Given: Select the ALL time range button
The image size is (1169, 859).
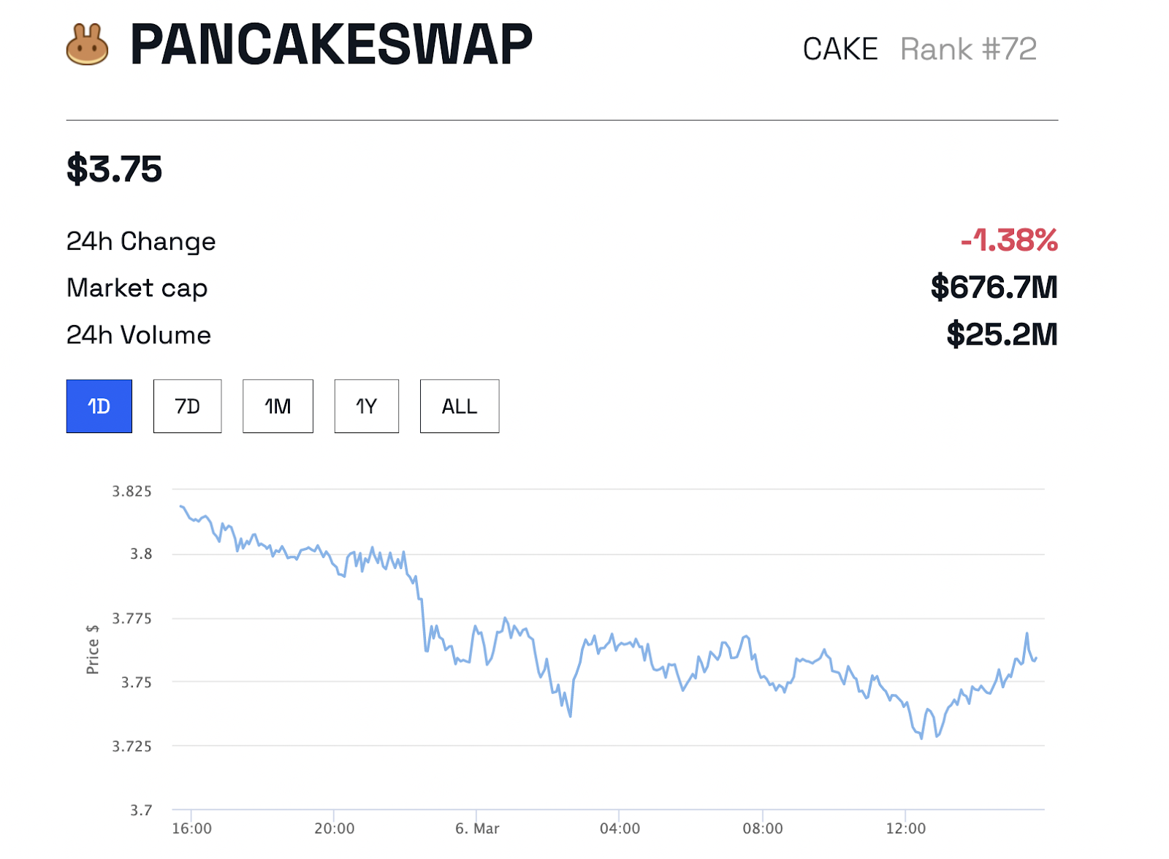Looking at the screenshot, I should click(x=460, y=406).
